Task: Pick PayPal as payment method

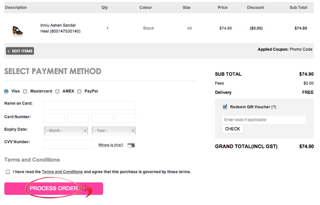Action: point(79,91)
